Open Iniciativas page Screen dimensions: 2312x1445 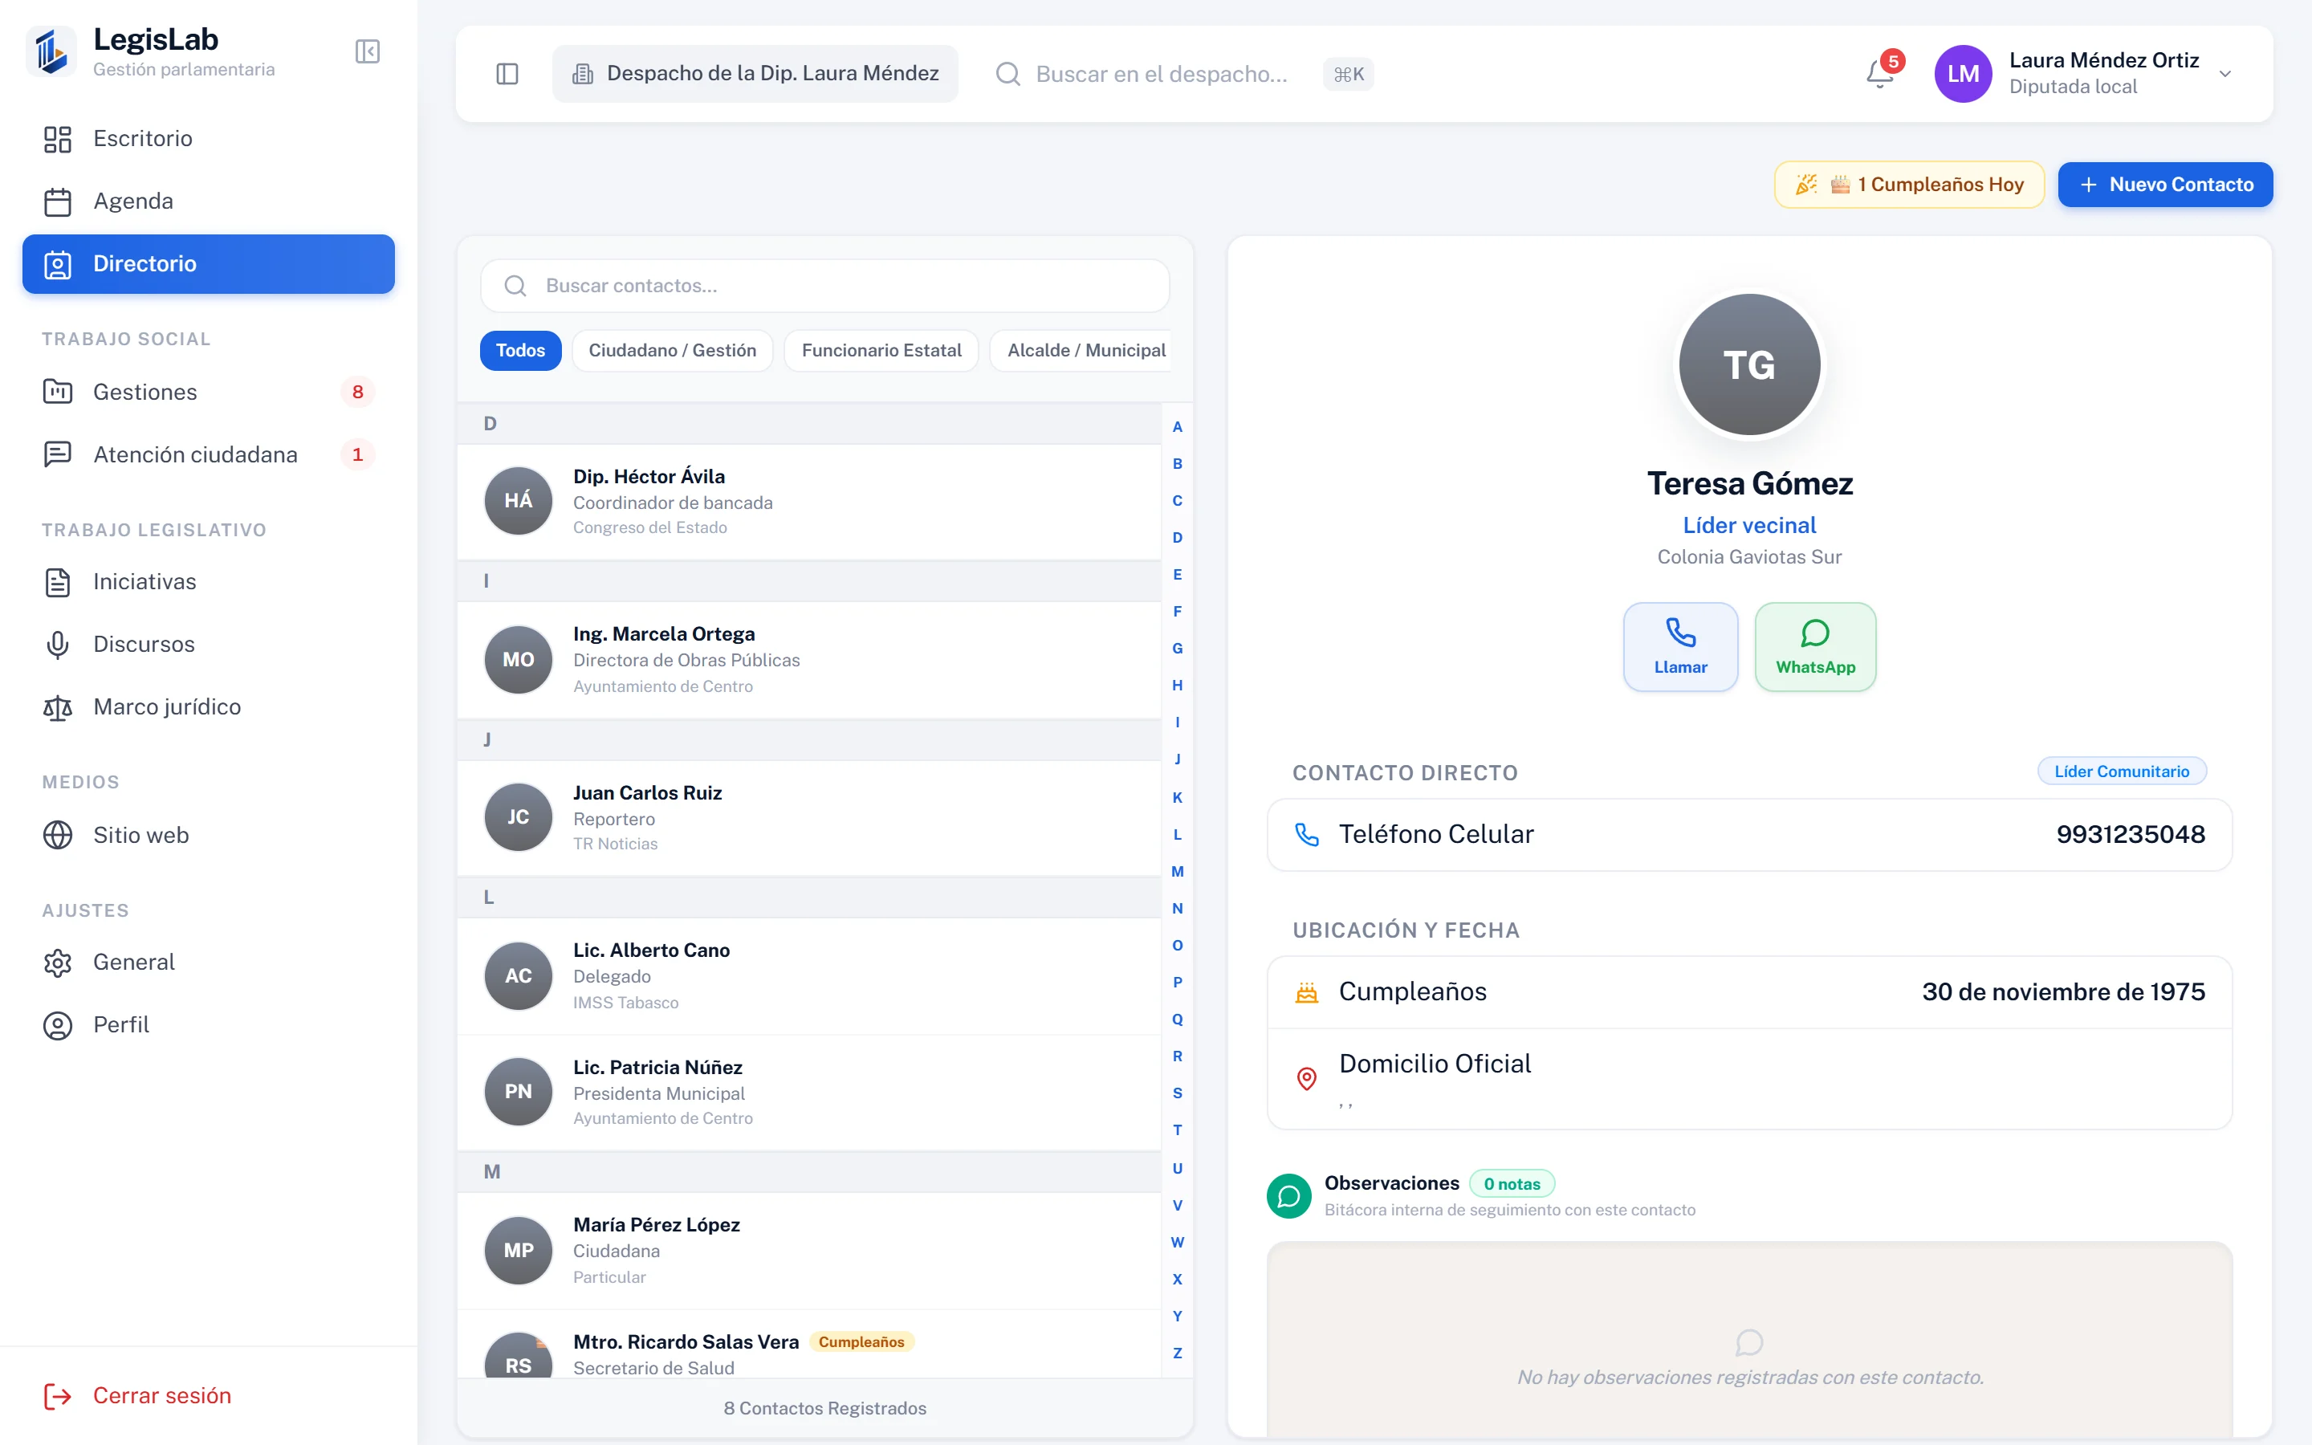coord(208,582)
